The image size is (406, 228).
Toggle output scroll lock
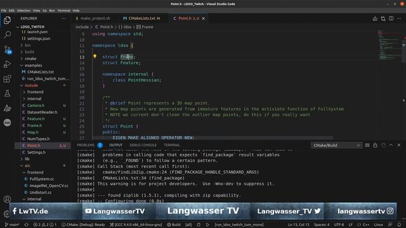click(x=375, y=145)
